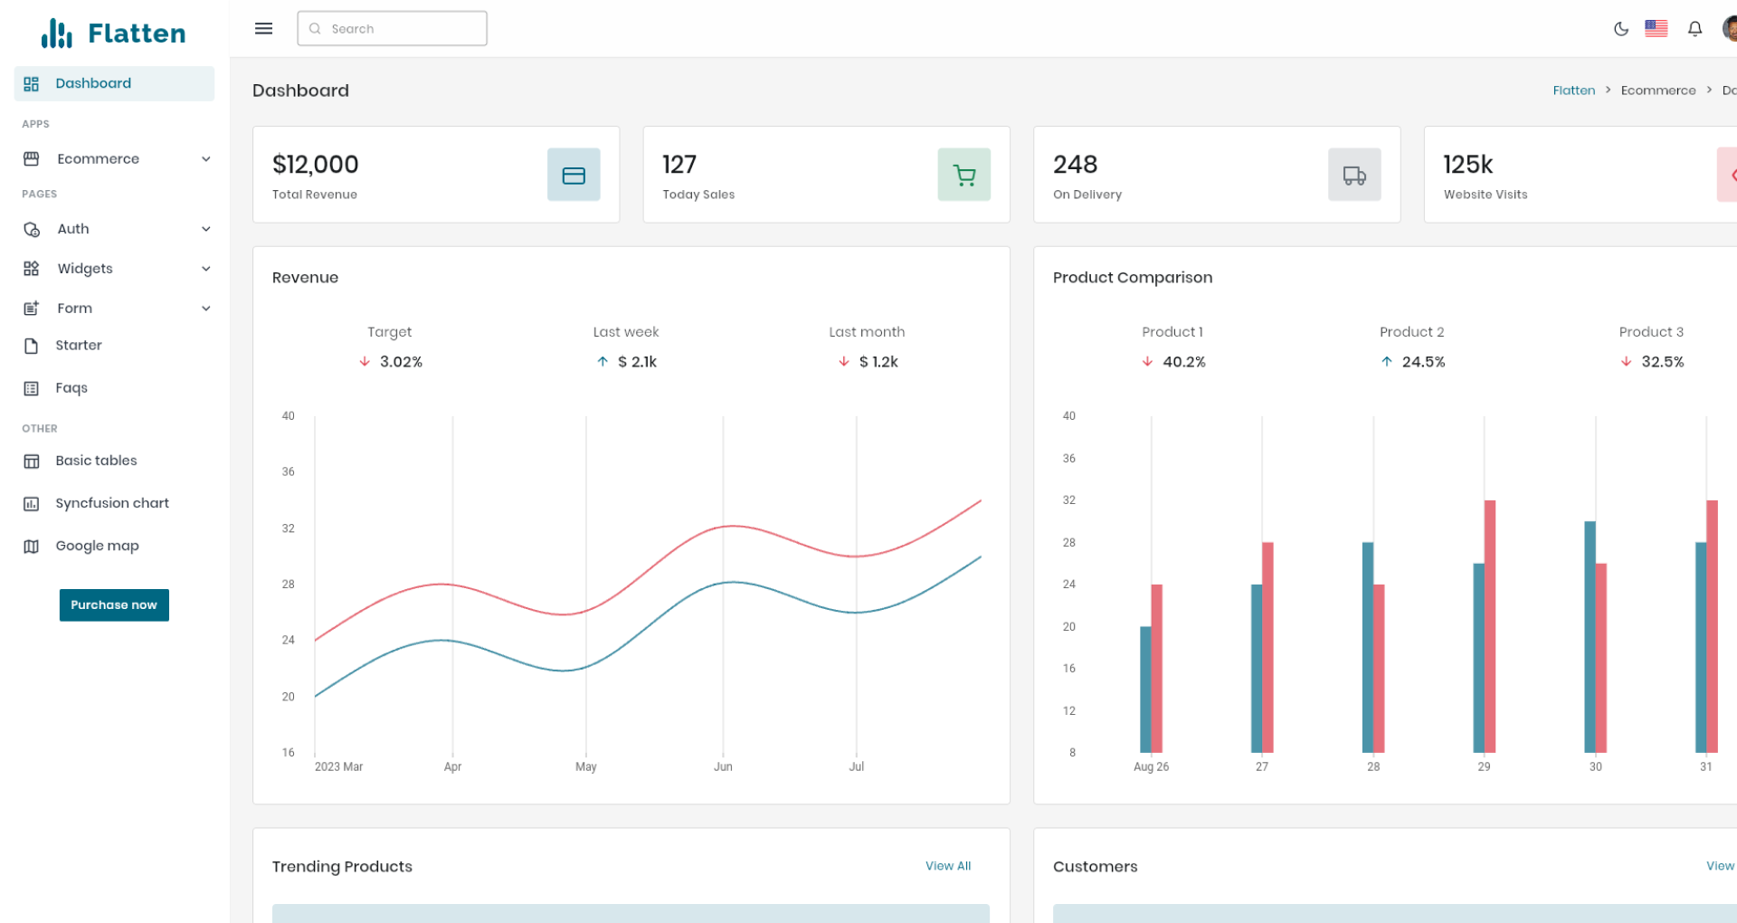
Task: Toggle dark mode with the moon icon
Action: (x=1619, y=28)
